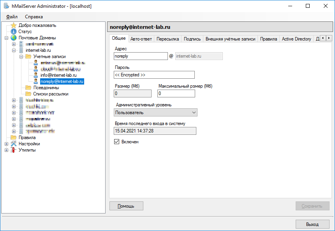Viewport: 335px width, 231px height.
Task: Switch to the Внешняя учётные записи tab
Action: tap(230, 39)
